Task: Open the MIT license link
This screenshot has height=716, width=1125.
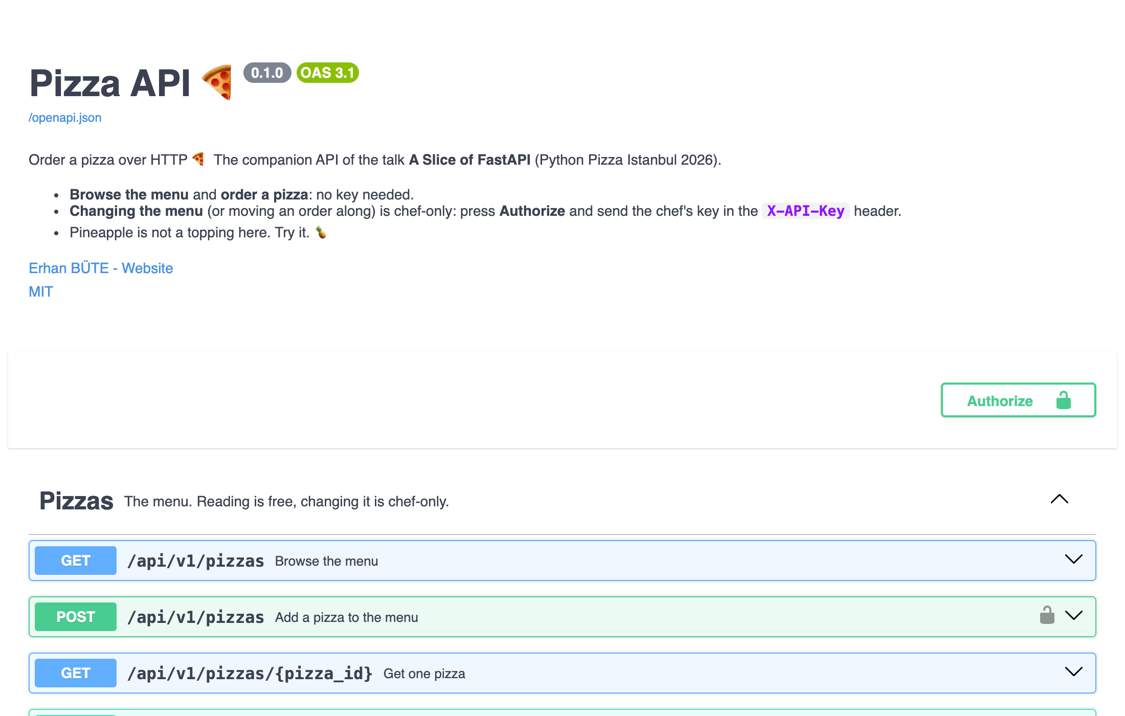Action: click(41, 292)
